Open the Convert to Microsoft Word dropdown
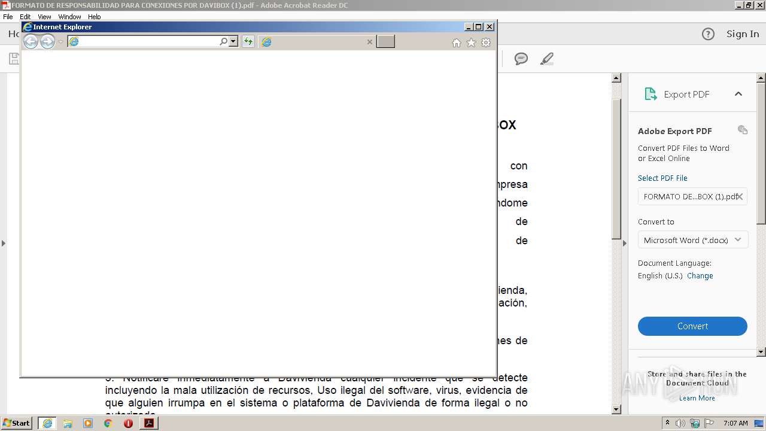The width and height of the screenshot is (766, 431). (x=692, y=240)
